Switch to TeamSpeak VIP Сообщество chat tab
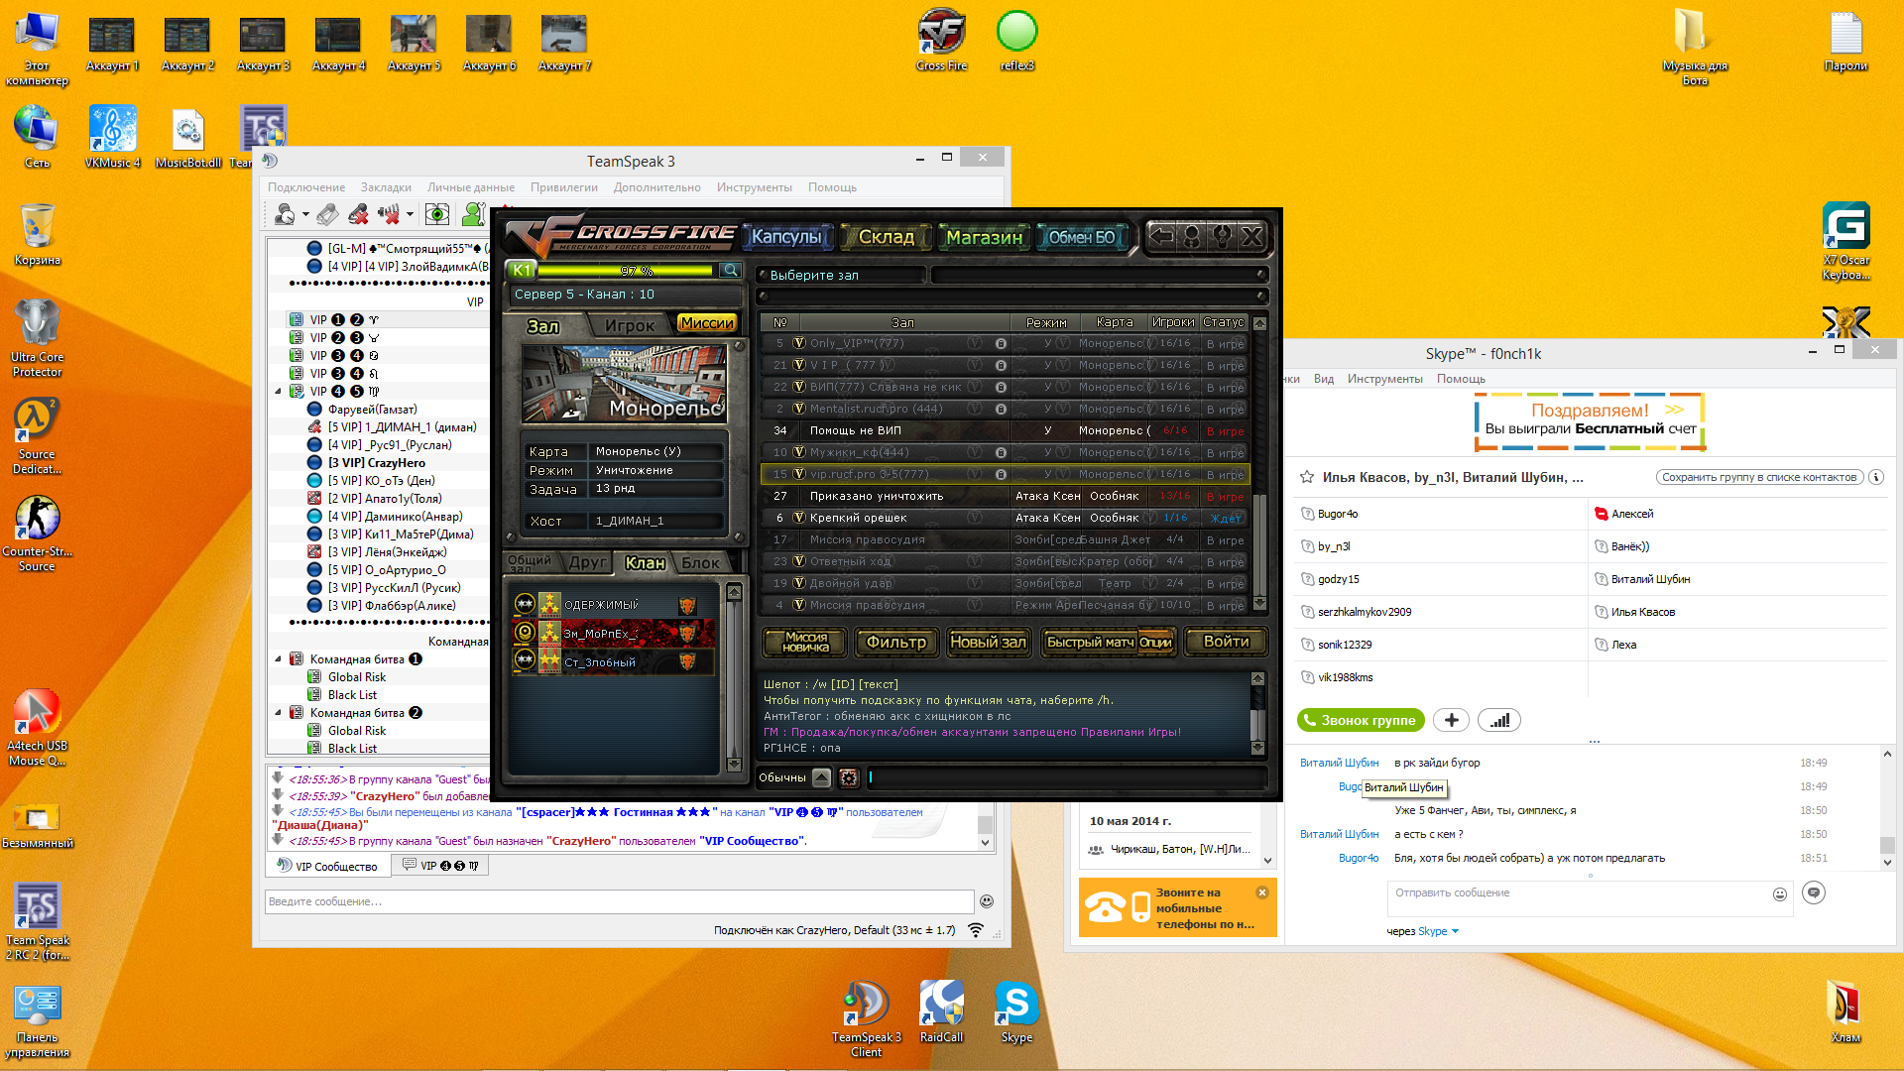The width and height of the screenshot is (1904, 1071). pyautogui.click(x=327, y=866)
